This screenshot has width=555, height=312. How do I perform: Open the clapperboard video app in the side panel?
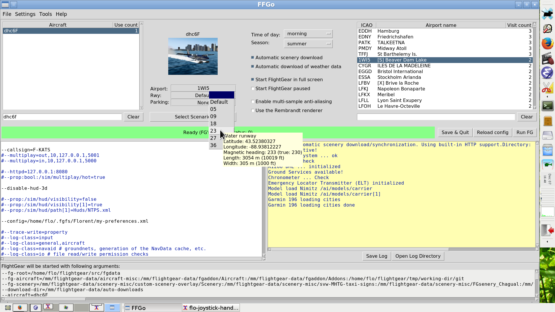547,58
